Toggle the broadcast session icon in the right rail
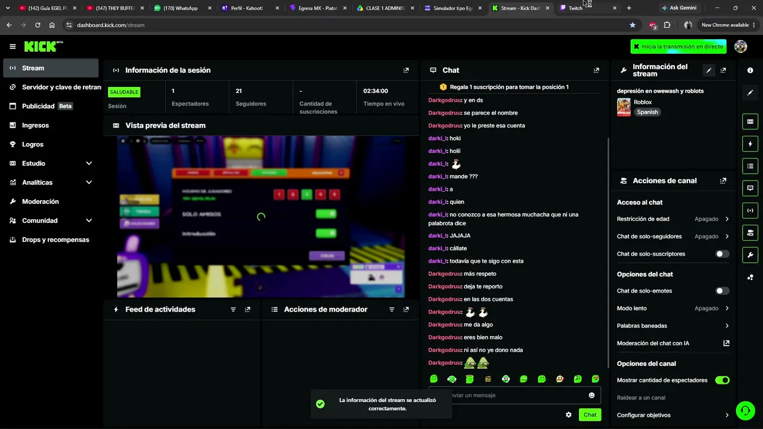Image resolution: width=763 pixels, height=429 pixels. 750,210
